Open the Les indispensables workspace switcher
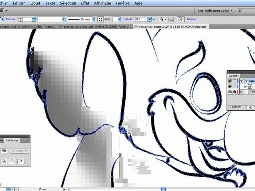This screenshot has height=191, width=255. pyautogui.click(x=215, y=11)
